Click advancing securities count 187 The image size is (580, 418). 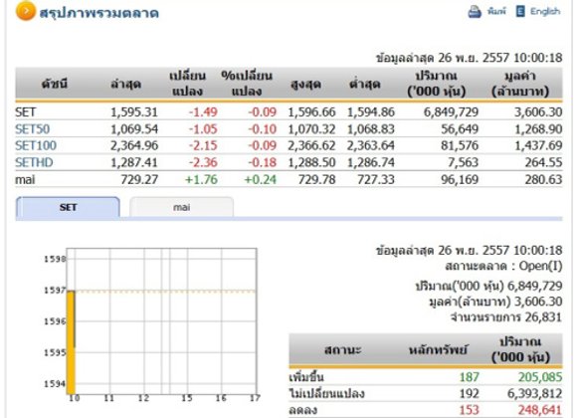tap(469, 377)
